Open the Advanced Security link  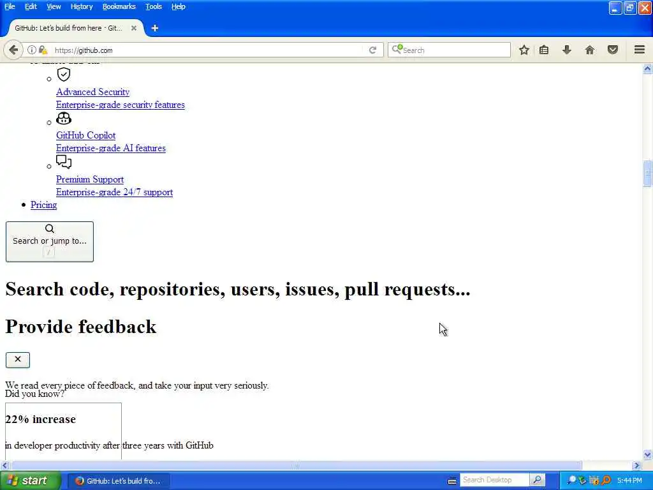point(93,92)
